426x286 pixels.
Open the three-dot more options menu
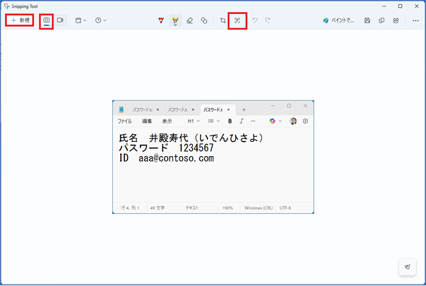tap(415, 20)
